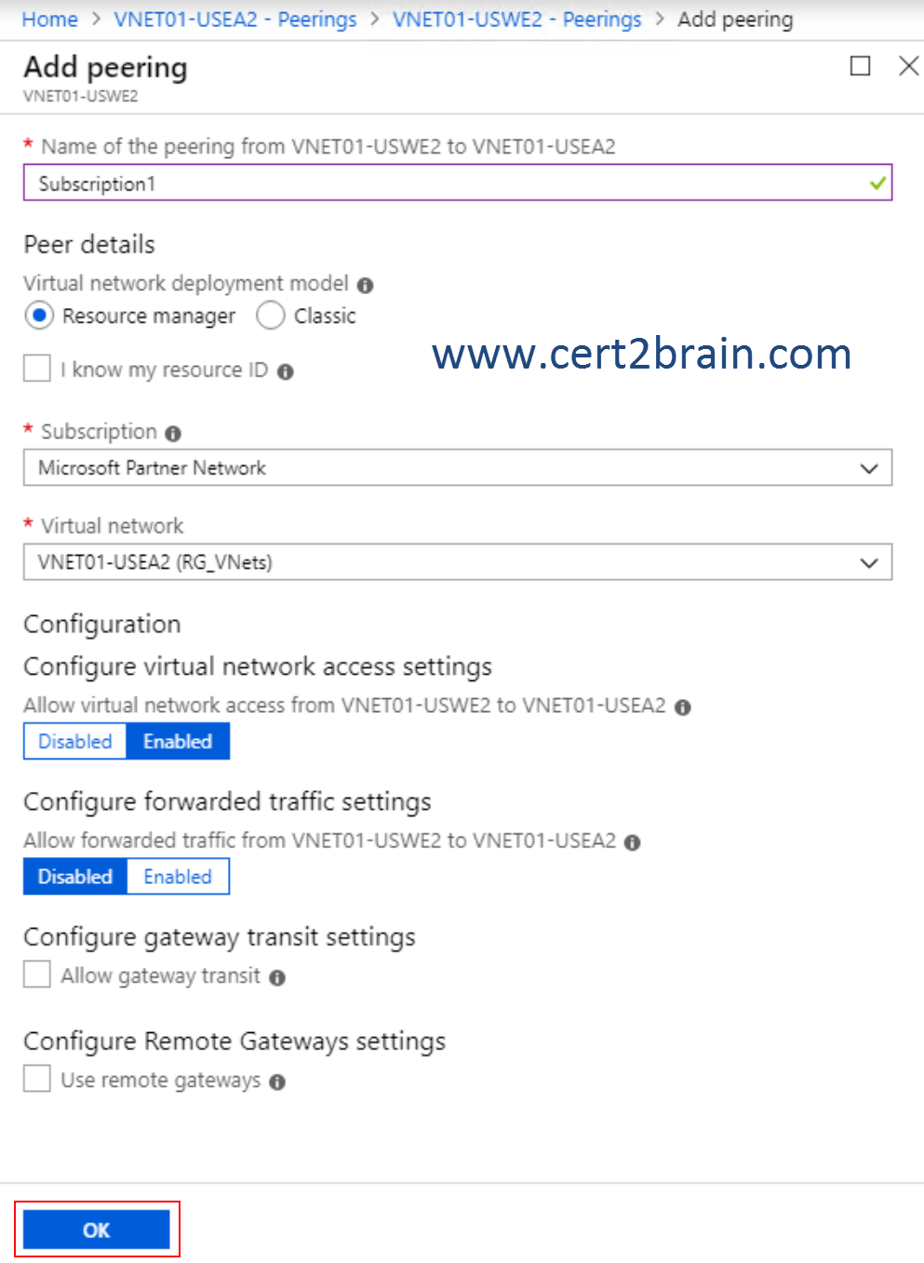Select the Classic deployment model radio
Image resolution: width=924 pixels, height=1263 pixels.
[271, 316]
